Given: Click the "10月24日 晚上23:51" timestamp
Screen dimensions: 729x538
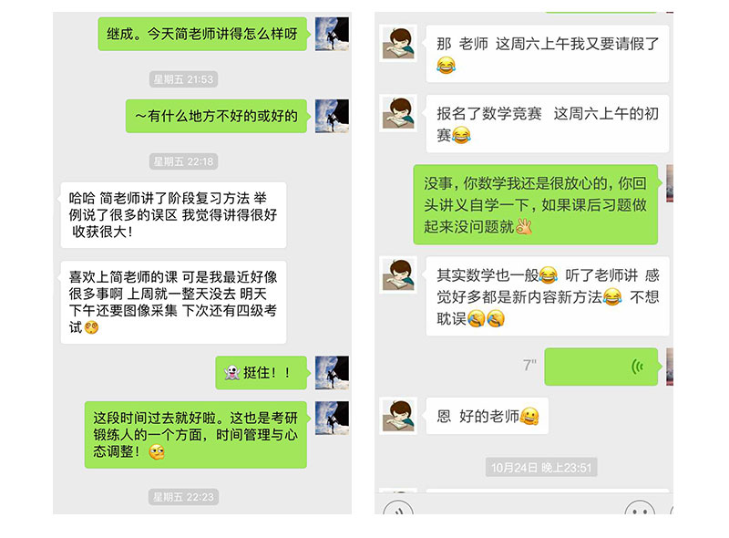Looking at the screenshot, I should click(x=541, y=467).
